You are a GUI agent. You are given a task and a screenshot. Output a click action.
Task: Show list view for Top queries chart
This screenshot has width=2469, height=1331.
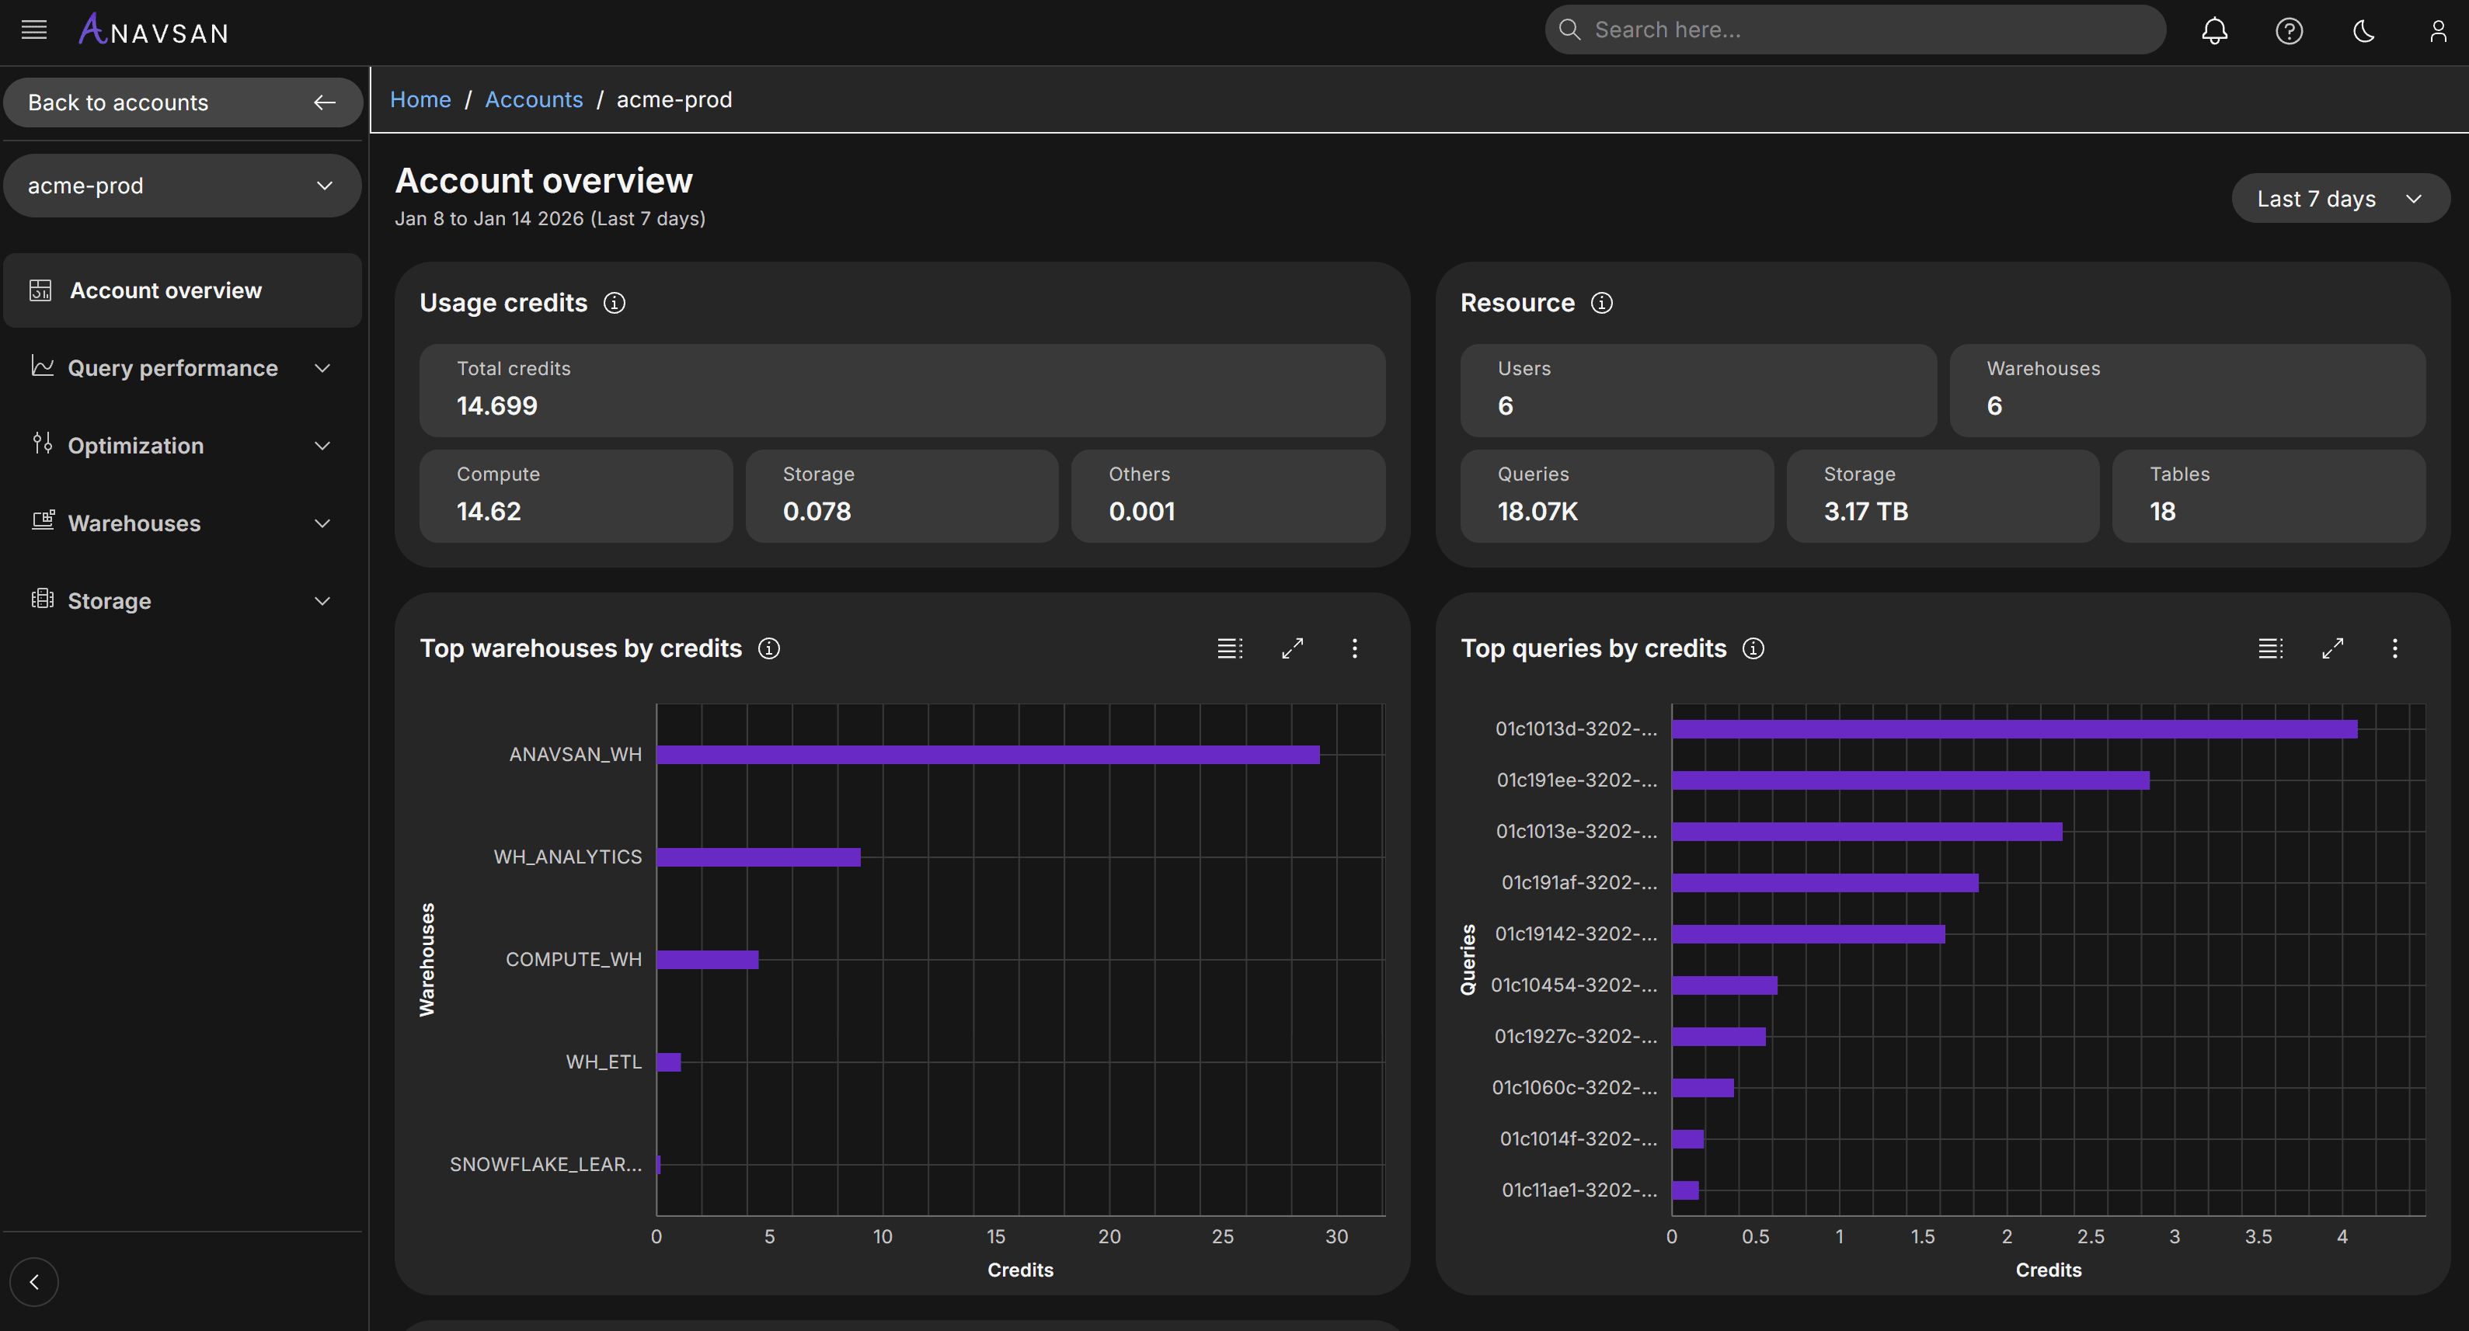(2269, 648)
